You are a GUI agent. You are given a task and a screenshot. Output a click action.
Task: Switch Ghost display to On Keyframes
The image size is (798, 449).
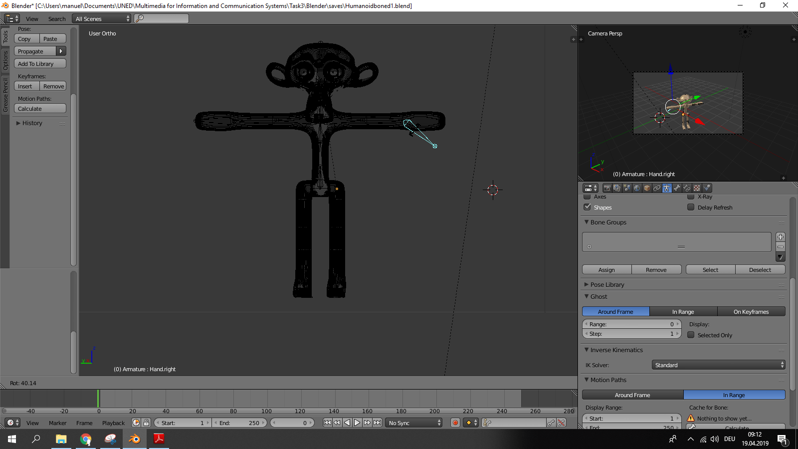(x=751, y=311)
